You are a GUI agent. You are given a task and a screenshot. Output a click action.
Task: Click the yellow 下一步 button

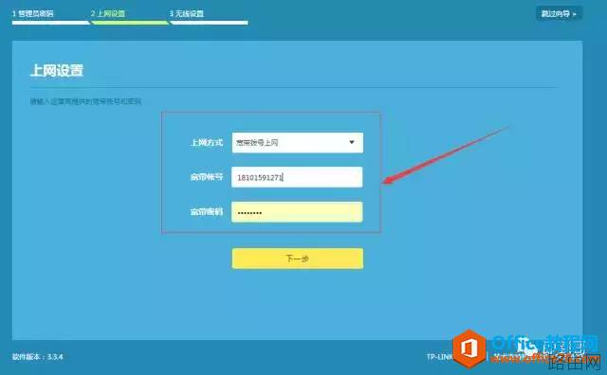pyautogui.click(x=297, y=259)
